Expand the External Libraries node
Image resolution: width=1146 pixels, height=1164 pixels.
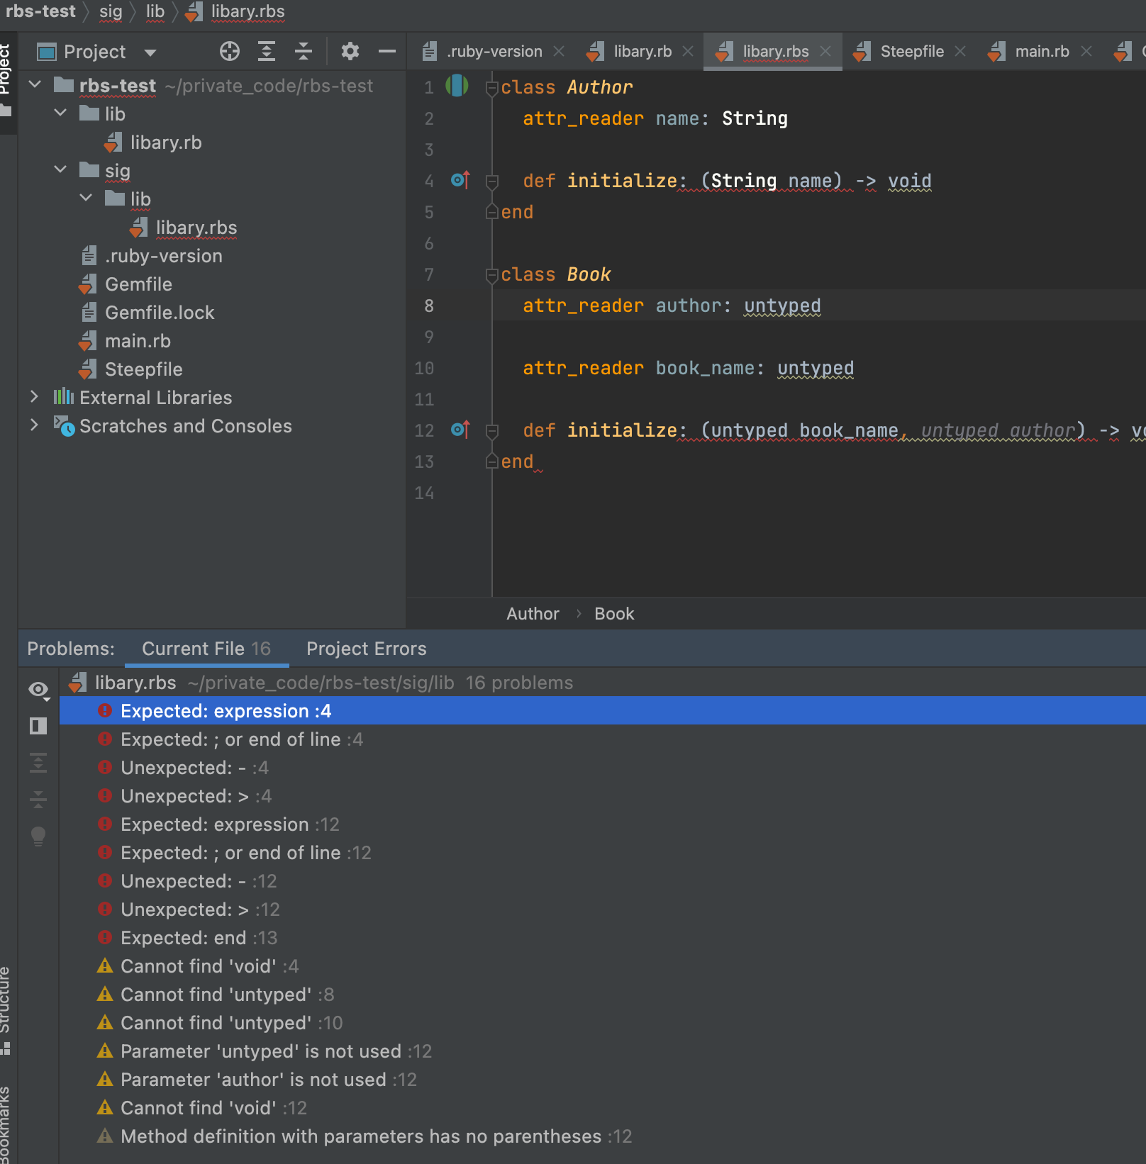click(x=34, y=397)
